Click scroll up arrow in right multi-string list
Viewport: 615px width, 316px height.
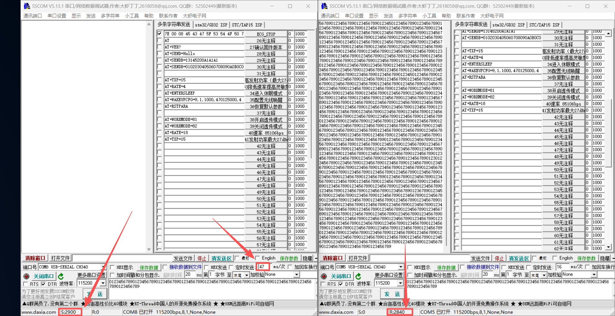coord(608,33)
